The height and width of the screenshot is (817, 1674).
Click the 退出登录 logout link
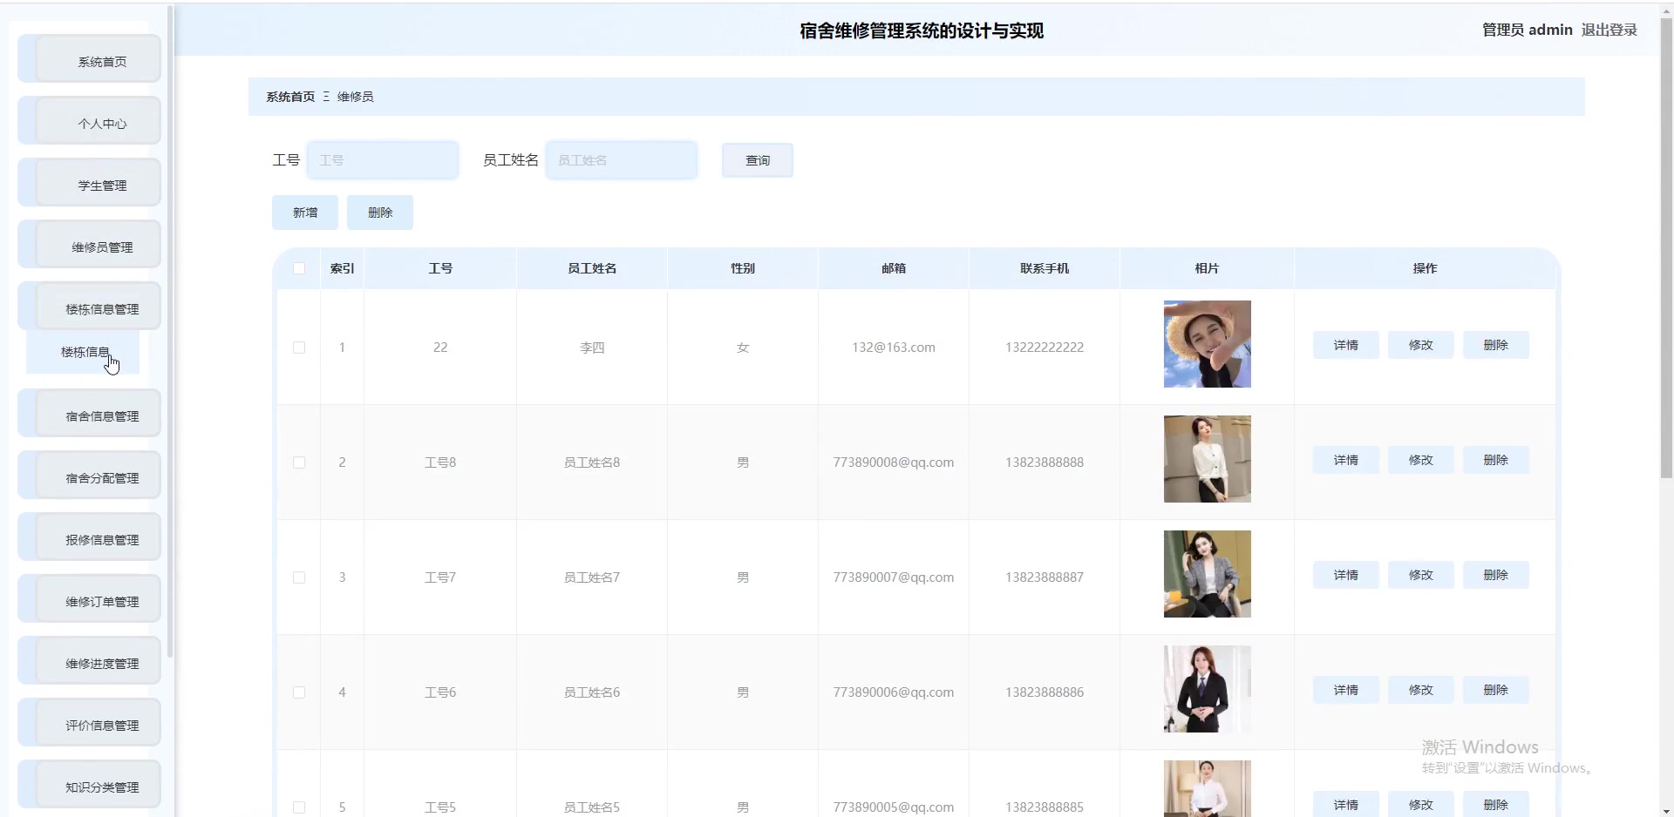(x=1609, y=29)
